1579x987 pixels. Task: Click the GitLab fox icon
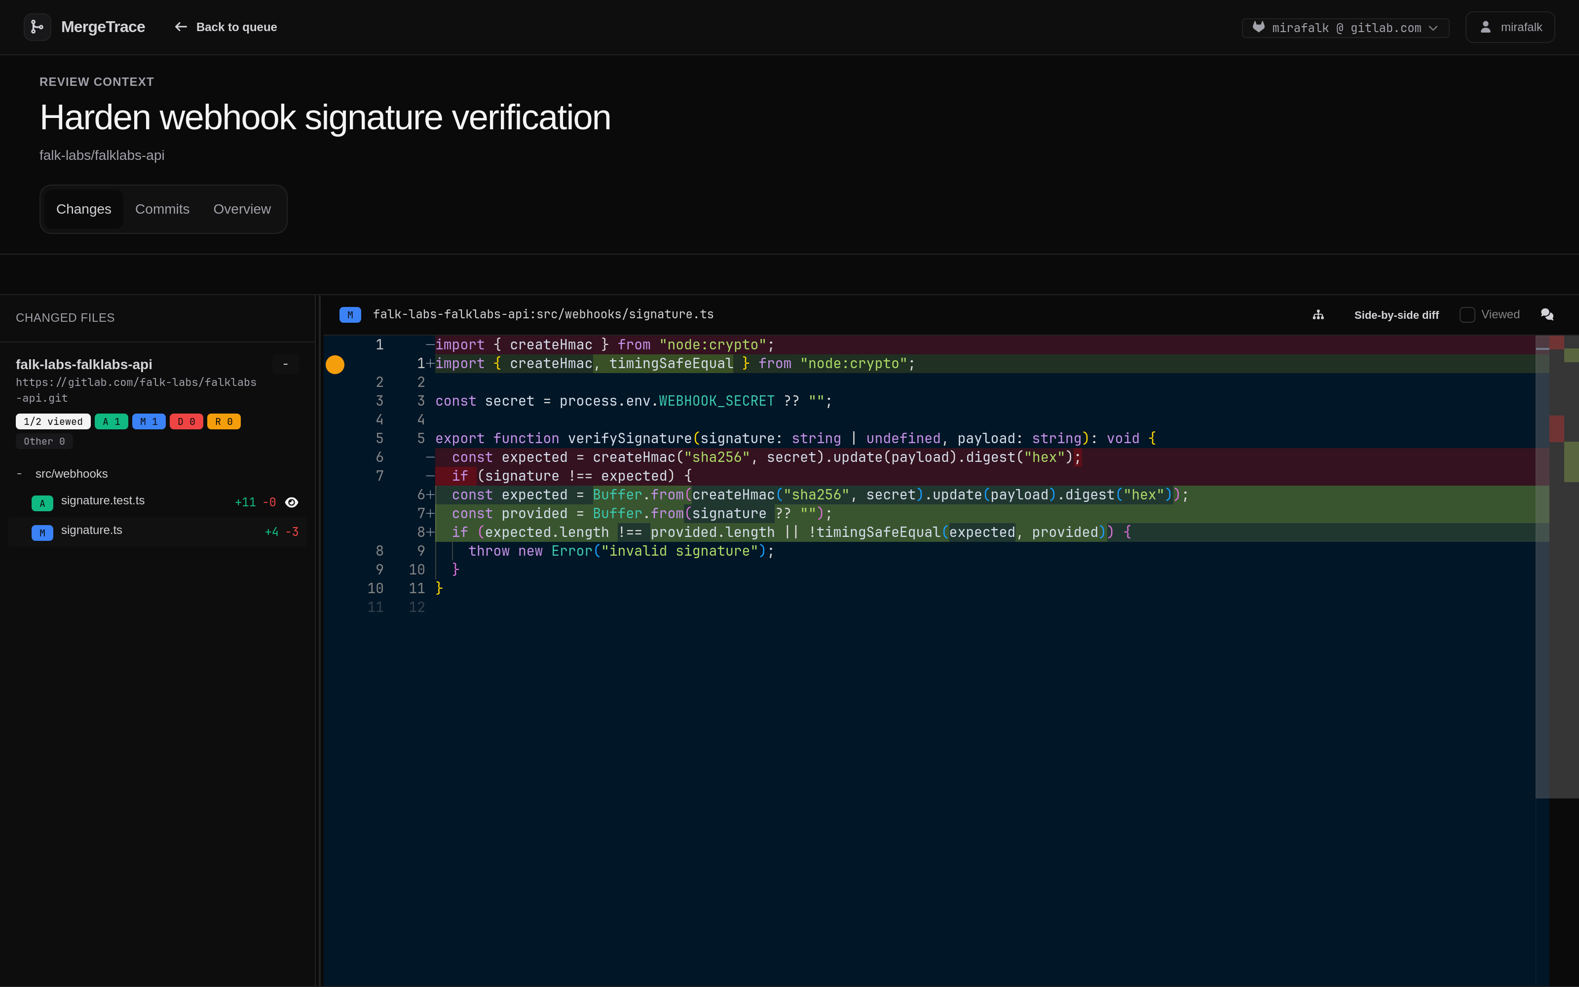tap(1259, 28)
